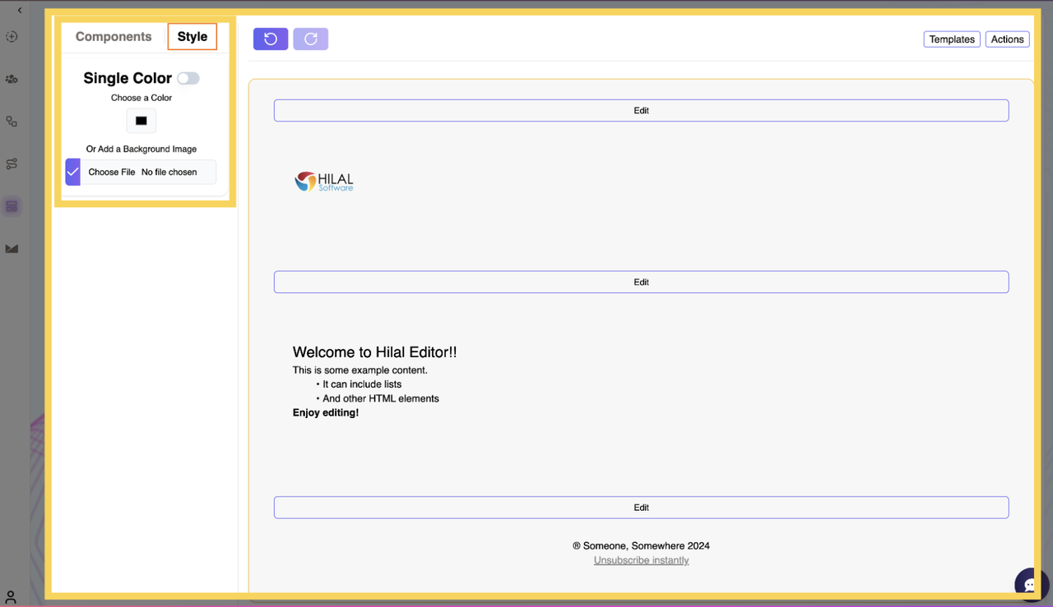The image size is (1053, 607).
Task: Select the Hilal Software logo image
Action: [x=324, y=182]
